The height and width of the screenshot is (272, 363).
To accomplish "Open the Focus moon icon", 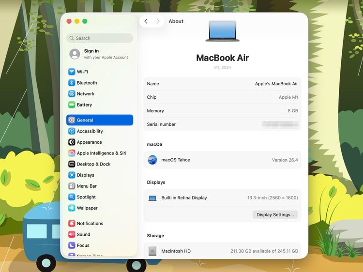I will click(72, 245).
